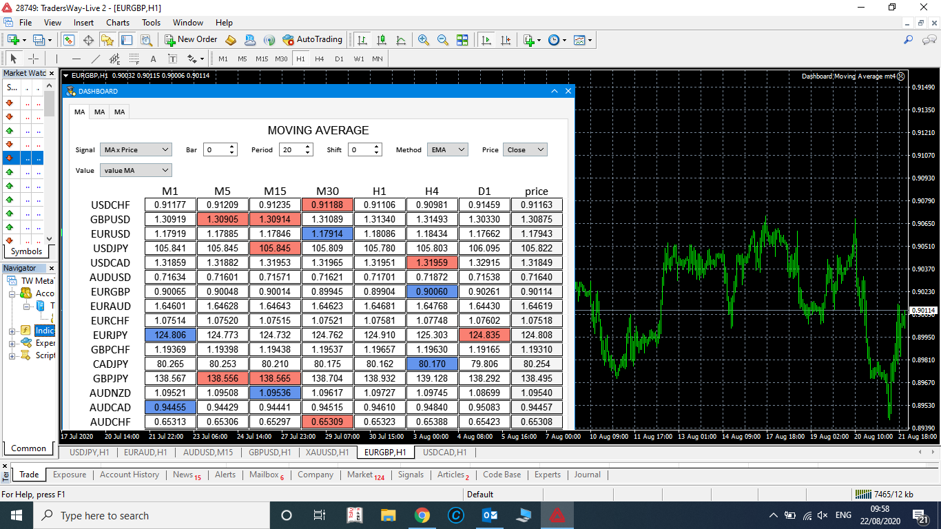This screenshot has height=529, width=941.
Task: Open the arrows objects dropdown
Action: (x=195, y=59)
